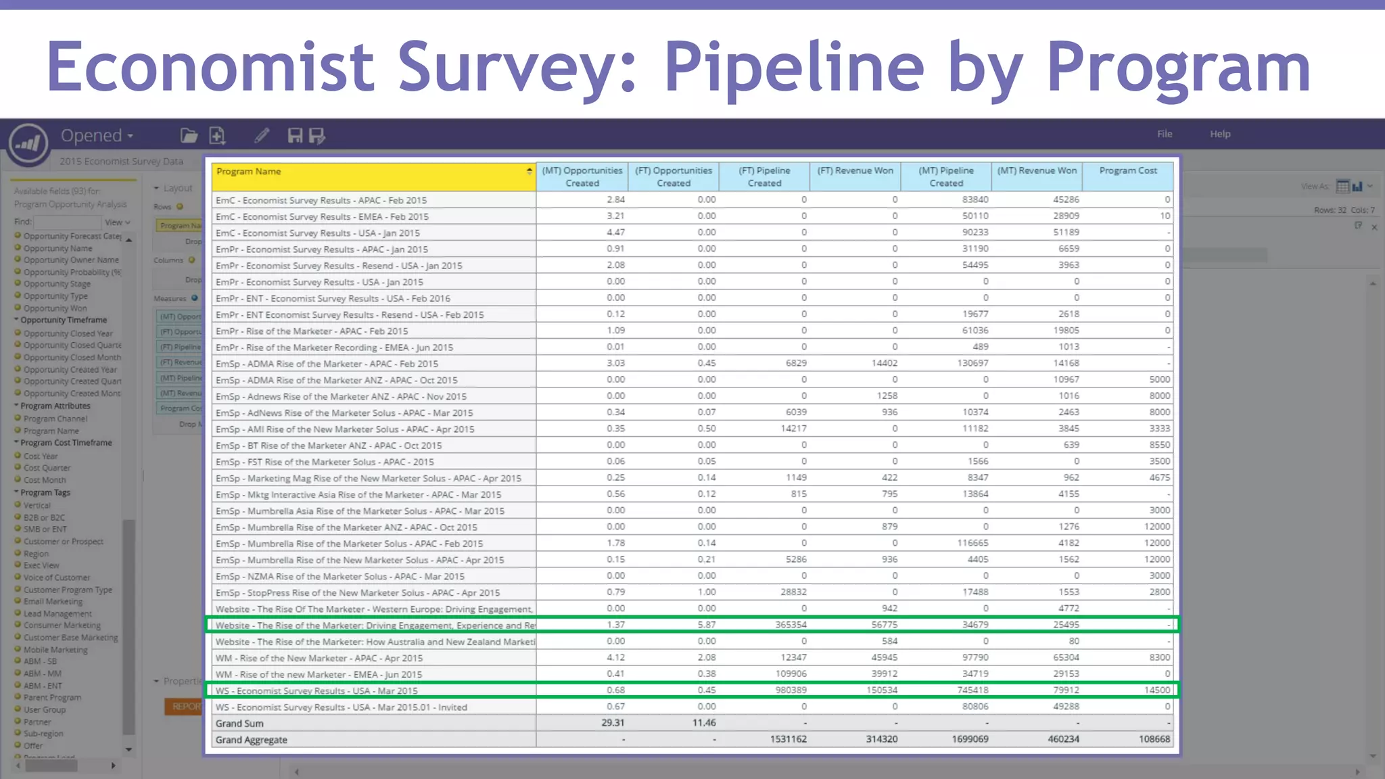This screenshot has width=1385, height=779.
Task: Click the Marketo analytics logo icon
Action: tap(28, 143)
